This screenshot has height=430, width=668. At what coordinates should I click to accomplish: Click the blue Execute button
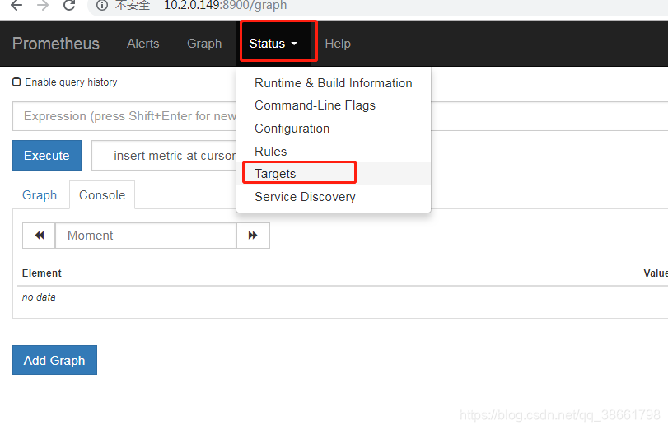point(47,155)
